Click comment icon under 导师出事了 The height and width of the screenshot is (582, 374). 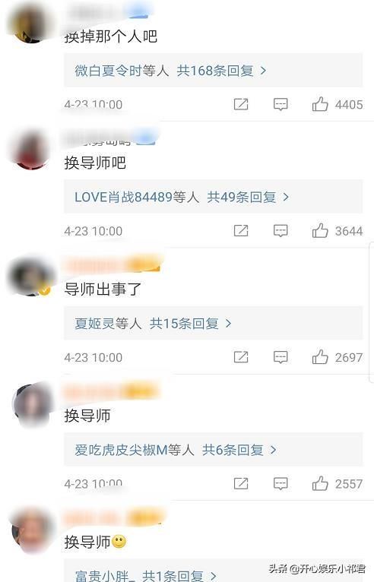(x=280, y=357)
